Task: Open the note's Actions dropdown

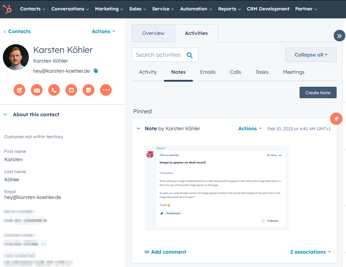Action: click(250, 128)
